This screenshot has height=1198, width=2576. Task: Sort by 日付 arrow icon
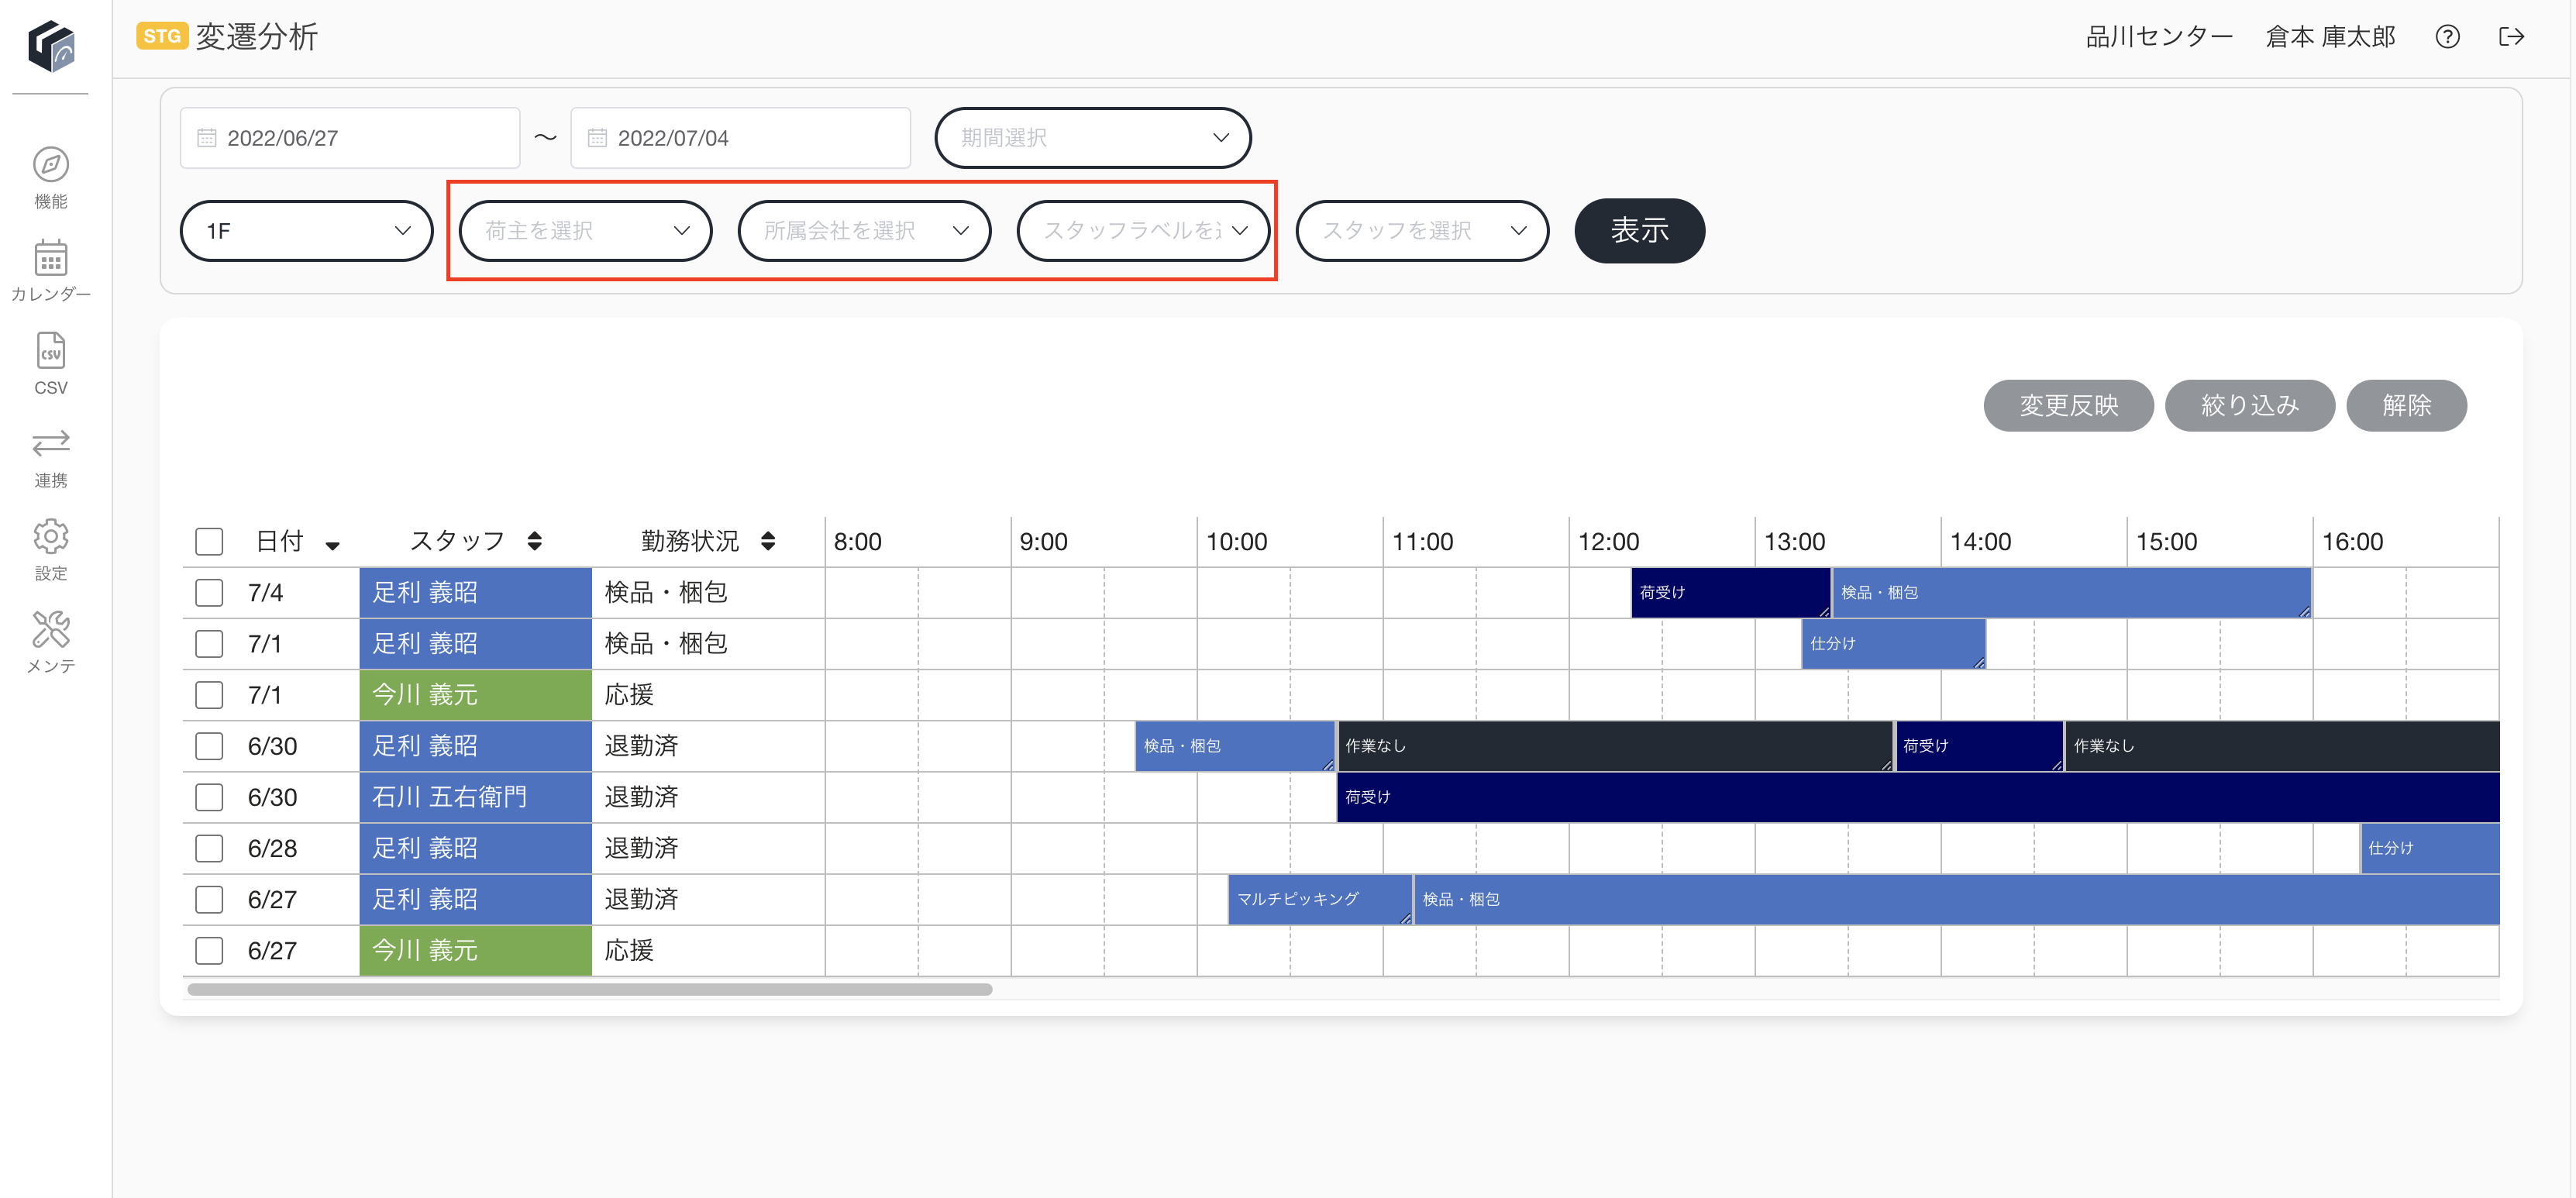[333, 545]
